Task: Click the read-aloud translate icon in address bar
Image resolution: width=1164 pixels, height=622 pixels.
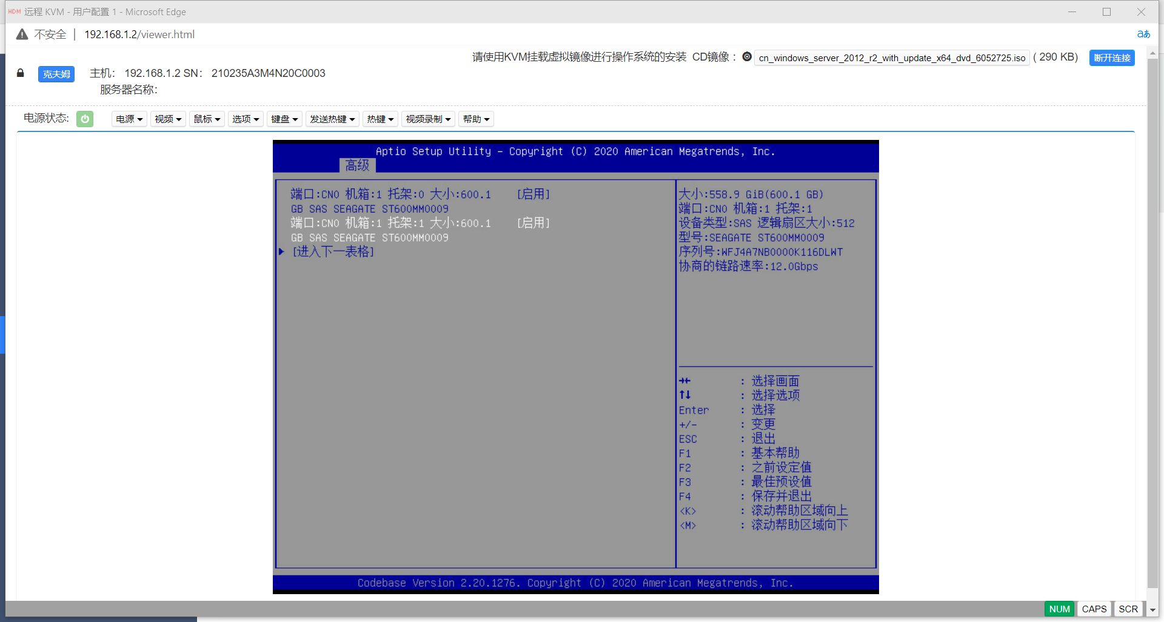Action: [1143, 35]
